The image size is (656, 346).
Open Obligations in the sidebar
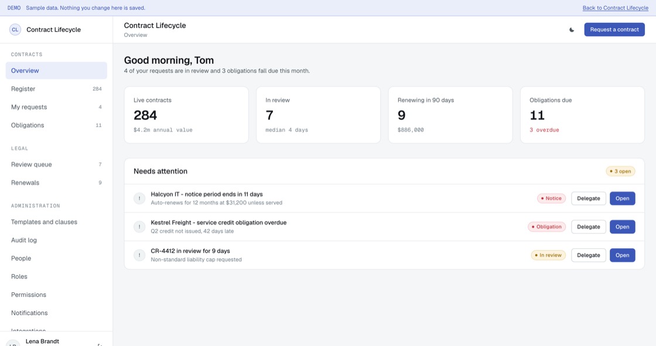(x=56, y=125)
